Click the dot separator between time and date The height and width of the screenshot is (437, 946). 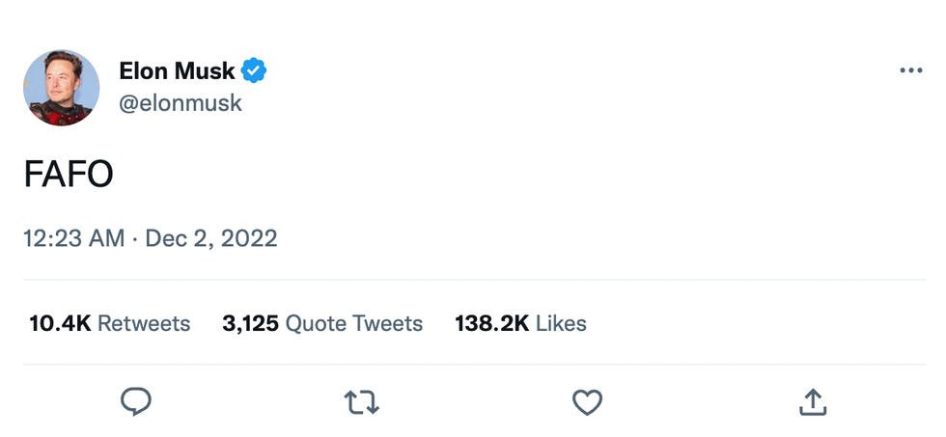(x=135, y=238)
